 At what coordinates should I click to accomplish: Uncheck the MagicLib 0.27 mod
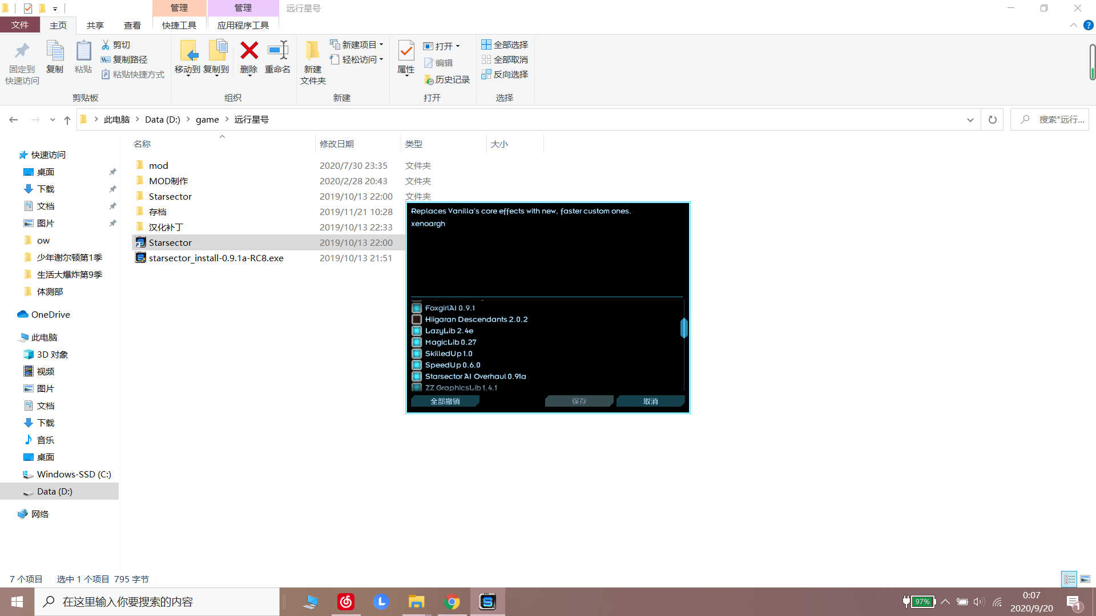(417, 342)
